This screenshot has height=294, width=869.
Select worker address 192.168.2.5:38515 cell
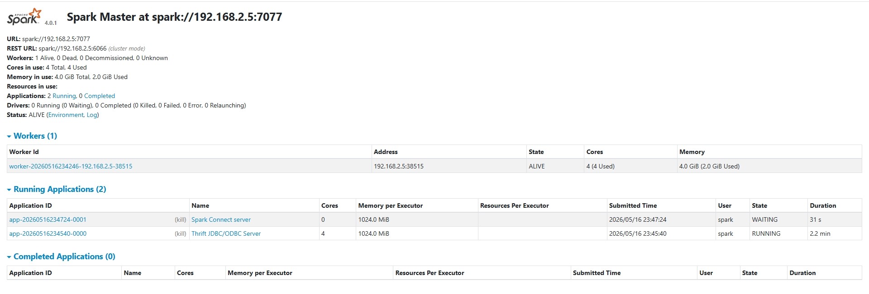pos(449,166)
